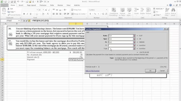Toggle Italic formatting

tap(27, 14)
